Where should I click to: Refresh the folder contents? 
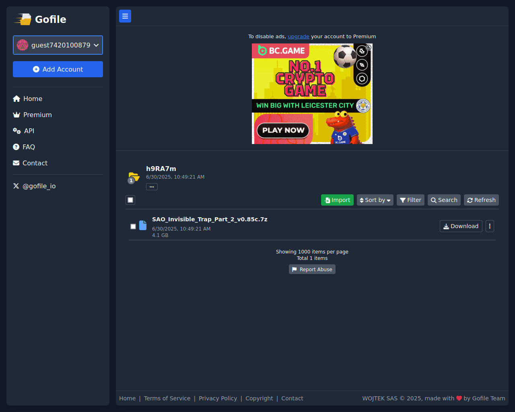(x=481, y=200)
